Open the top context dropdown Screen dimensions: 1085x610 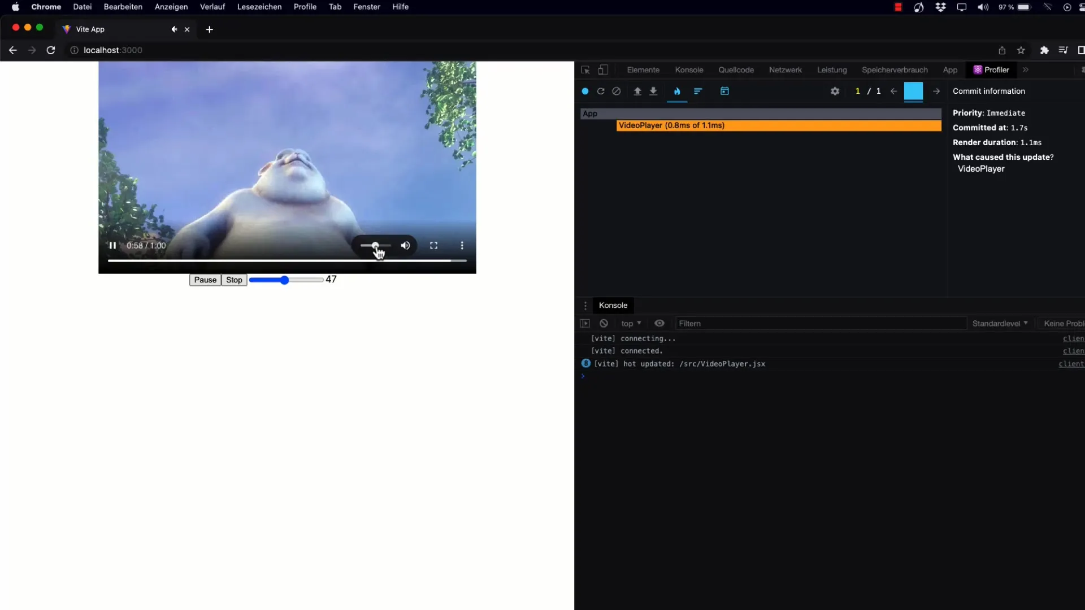(631, 324)
